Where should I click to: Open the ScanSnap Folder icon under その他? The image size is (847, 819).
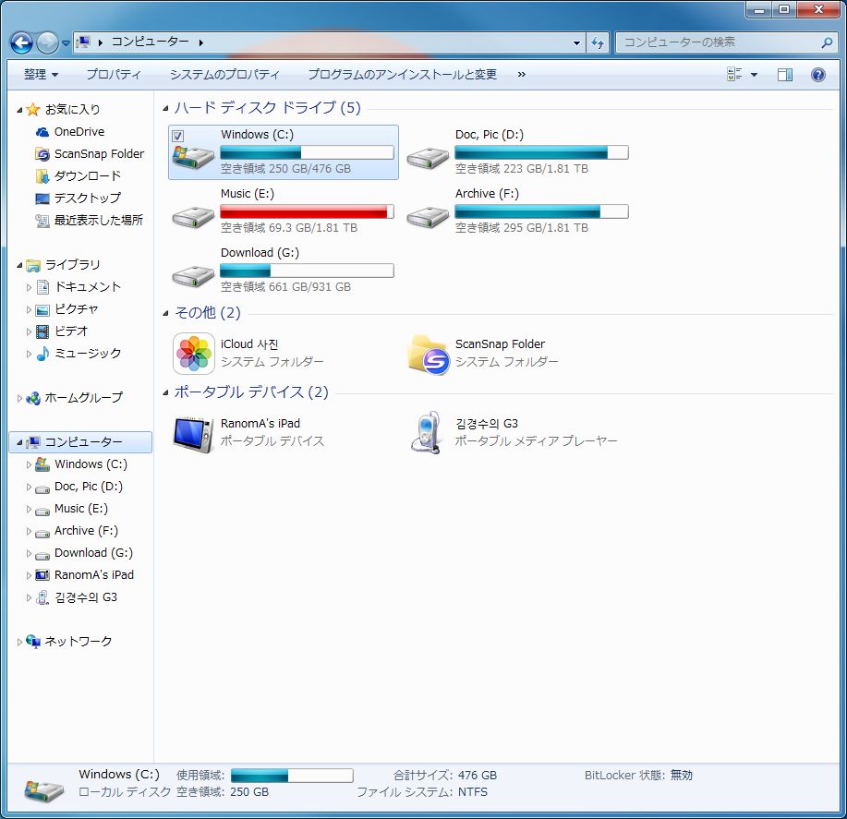(x=429, y=355)
